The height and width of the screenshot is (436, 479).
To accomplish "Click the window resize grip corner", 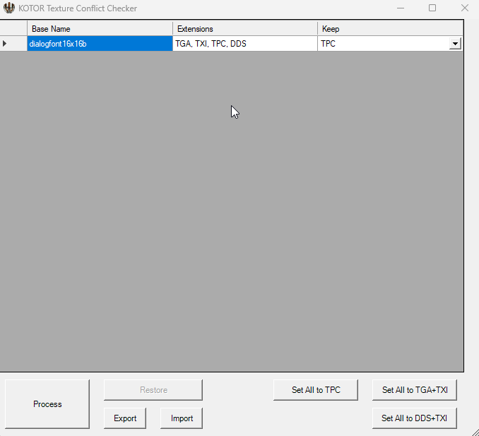I will click(x=475, y=432).
